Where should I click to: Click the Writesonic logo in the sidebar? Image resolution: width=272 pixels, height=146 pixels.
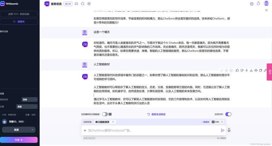[x=9, y=4]
